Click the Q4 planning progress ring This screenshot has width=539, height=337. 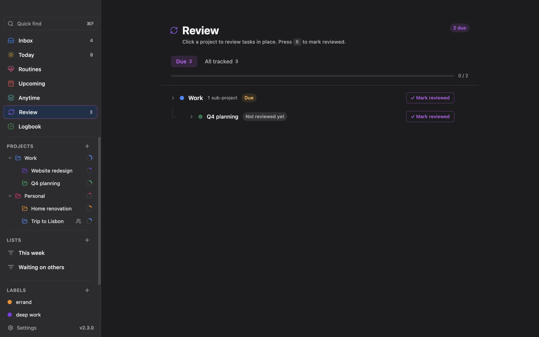pyautogui.click(x=89, y=183)
